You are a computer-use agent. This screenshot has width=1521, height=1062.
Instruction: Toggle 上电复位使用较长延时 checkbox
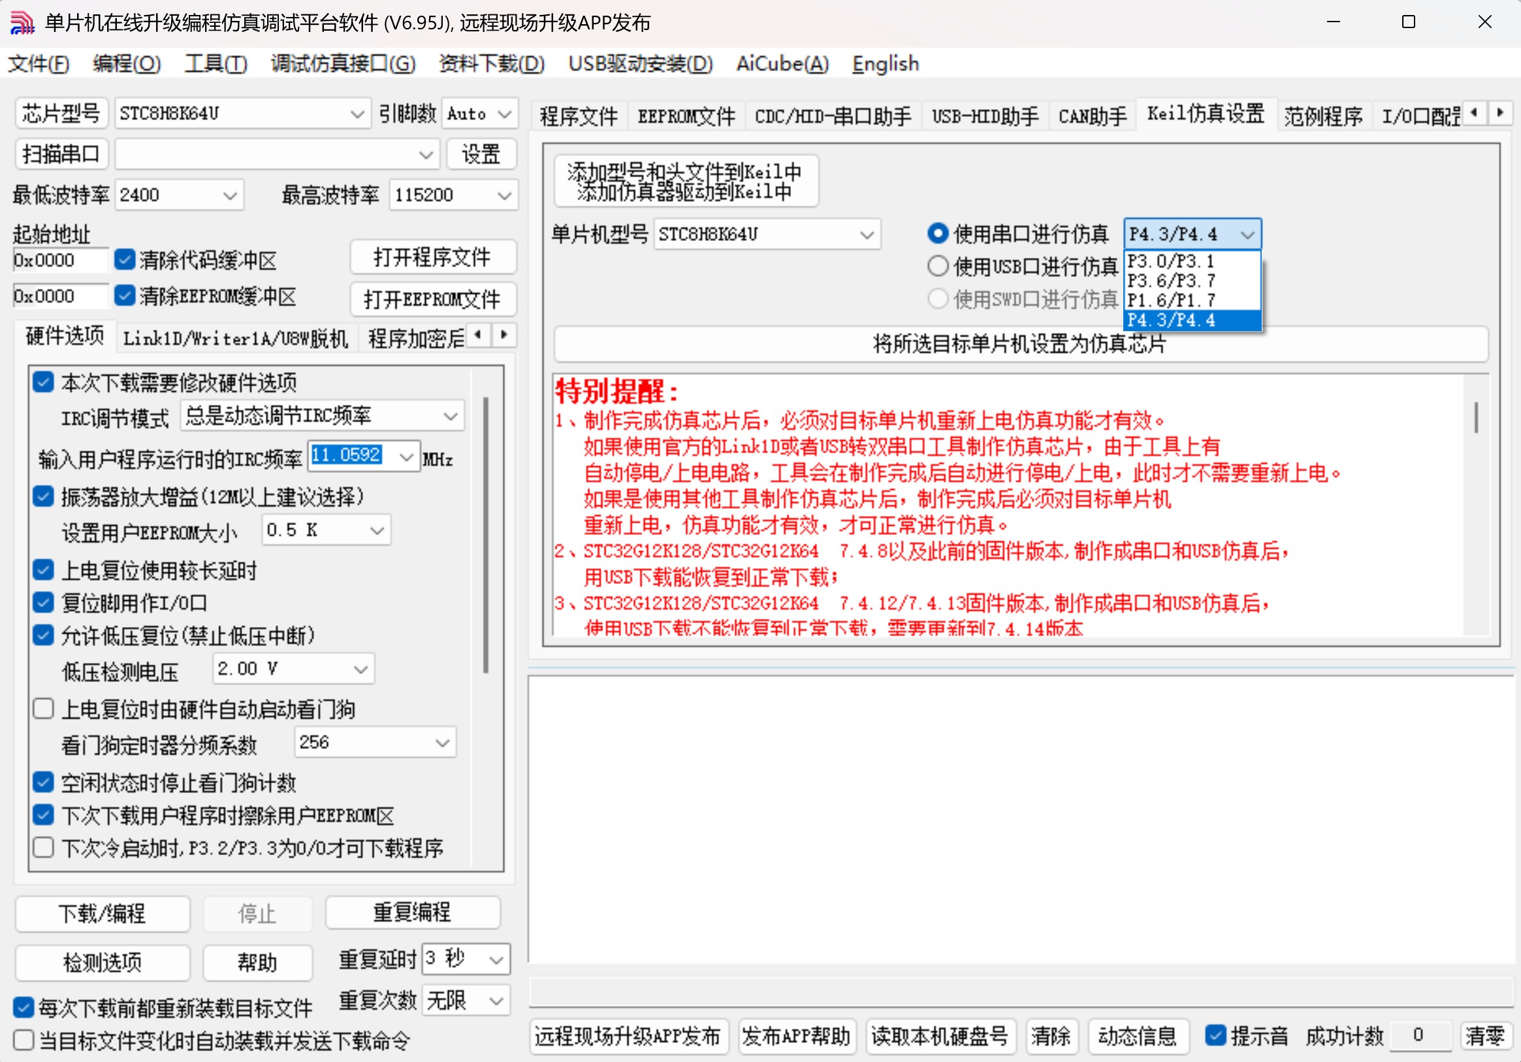coord(43,570)
